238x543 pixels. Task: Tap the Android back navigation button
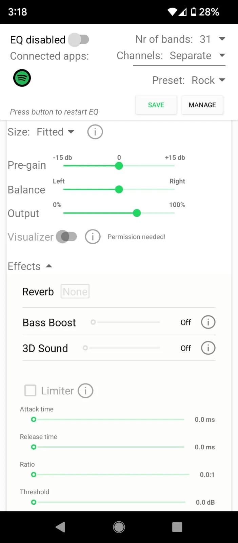point(60,527)
